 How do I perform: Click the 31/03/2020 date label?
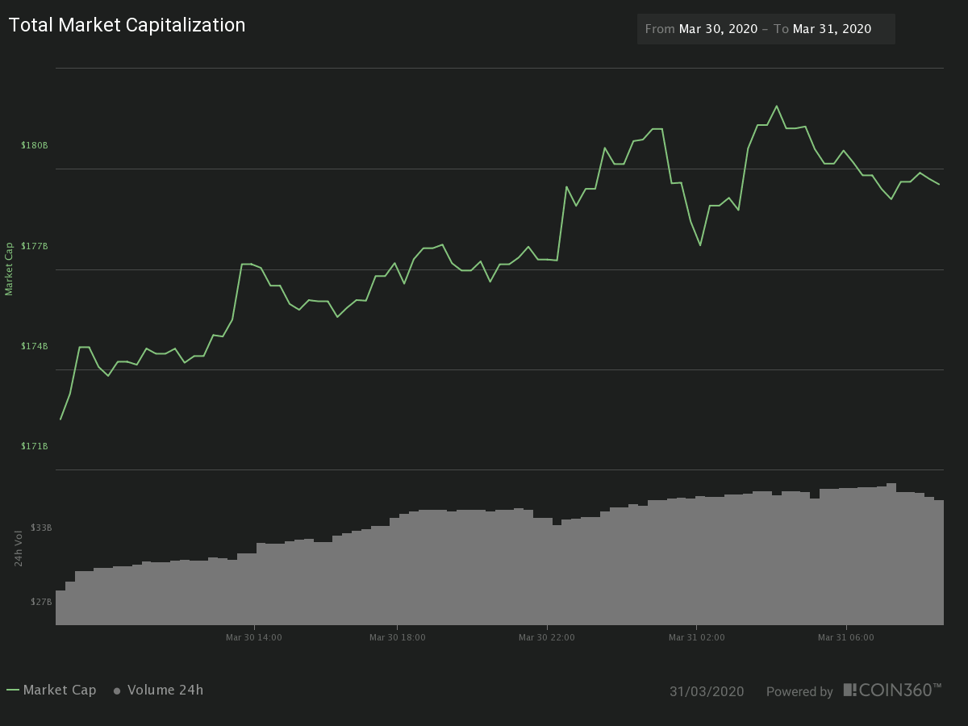click(x=707, y=691)
